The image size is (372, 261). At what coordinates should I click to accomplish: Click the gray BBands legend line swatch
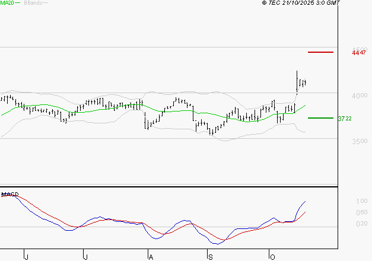[x=45, y=4]
